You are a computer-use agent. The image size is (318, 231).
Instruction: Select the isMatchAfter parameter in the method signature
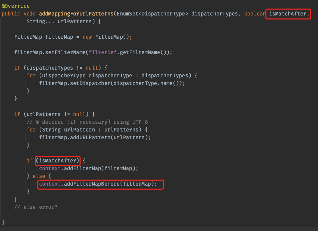click(288, 14)
